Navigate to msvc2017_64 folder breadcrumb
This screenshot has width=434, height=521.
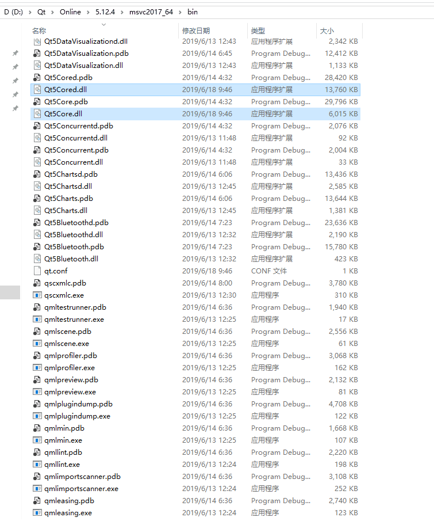click(x=151, y=12)
